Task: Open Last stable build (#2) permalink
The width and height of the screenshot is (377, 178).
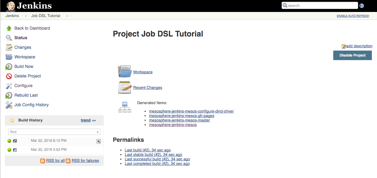Action: click(x=153, y=155)
